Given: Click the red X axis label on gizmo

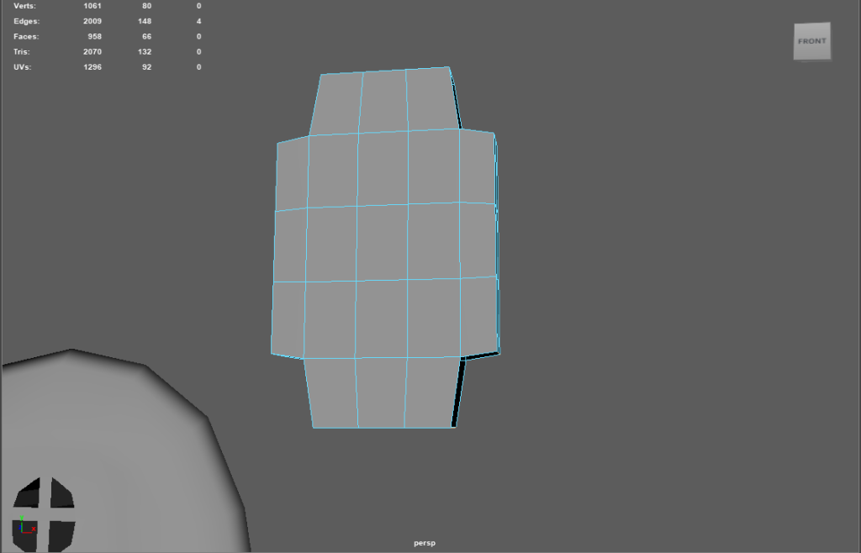Looking at the screenshot, I should coord(34,529).
